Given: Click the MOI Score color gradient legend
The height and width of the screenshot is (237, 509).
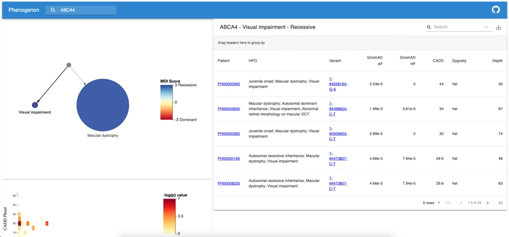Looking at the screenshot, I should coord(167,102).
